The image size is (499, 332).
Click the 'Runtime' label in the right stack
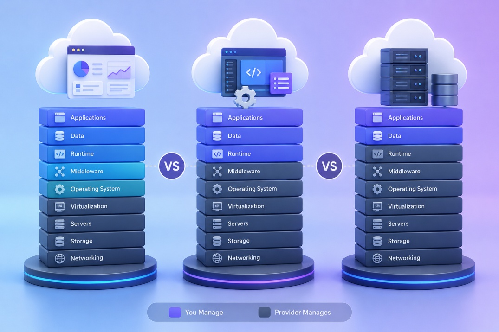[x=399, y=154]
